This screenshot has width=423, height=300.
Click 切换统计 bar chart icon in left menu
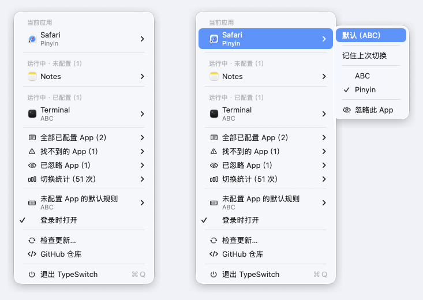pos(32,179)
